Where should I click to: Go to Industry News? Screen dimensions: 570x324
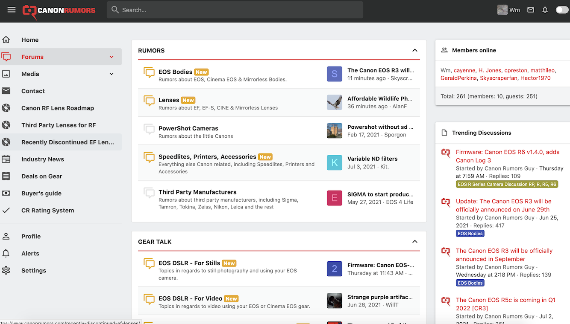tap(43, 159)
